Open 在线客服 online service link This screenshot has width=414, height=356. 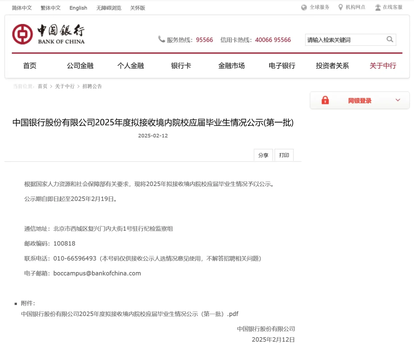393,7
